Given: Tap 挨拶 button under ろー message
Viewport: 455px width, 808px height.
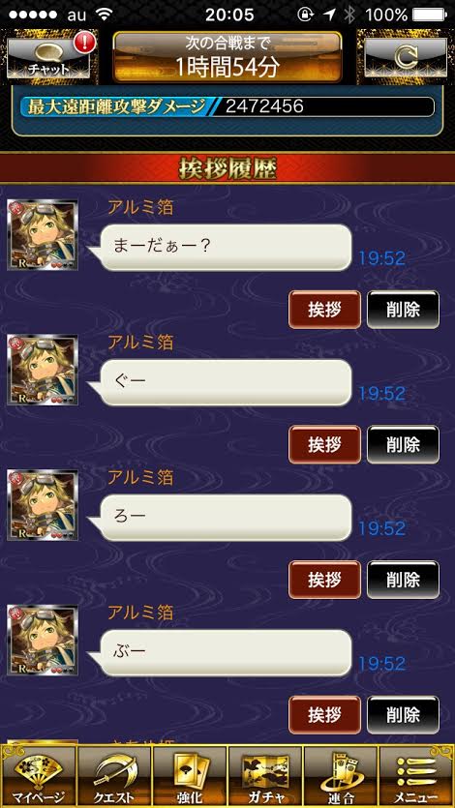Looking at the screenshot, I should click(x=324, y=580).
